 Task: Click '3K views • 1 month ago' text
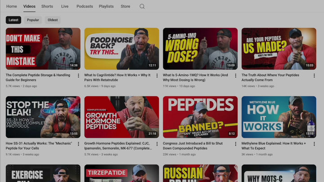pyautogui.click(x=257, y=154)
